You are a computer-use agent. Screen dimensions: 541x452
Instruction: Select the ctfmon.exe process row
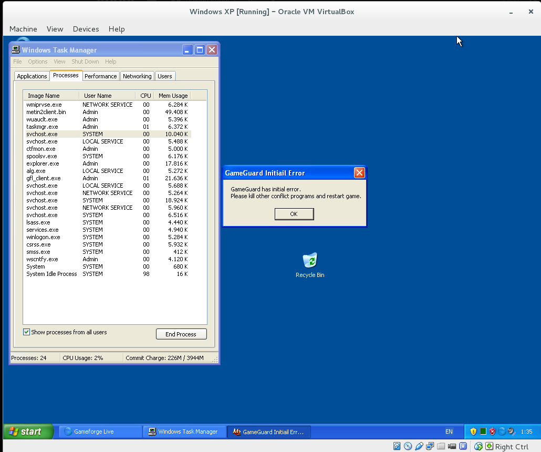(x=108, y=149)
